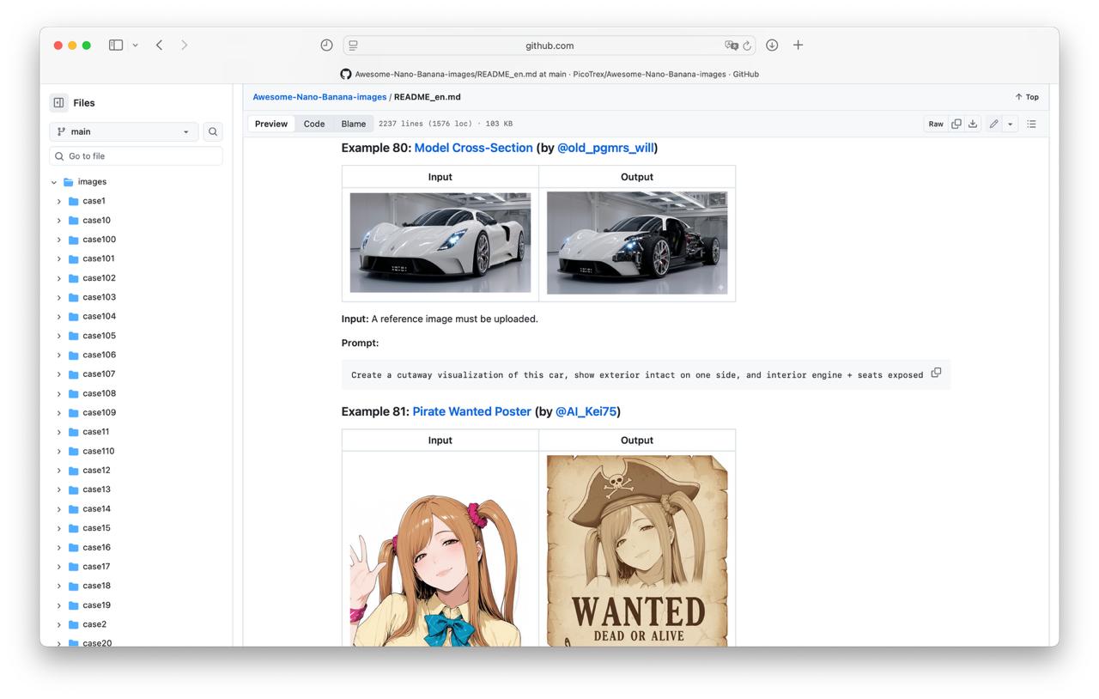Click the Raw button
1099x699 pixels.
click(x=935, y=124)
